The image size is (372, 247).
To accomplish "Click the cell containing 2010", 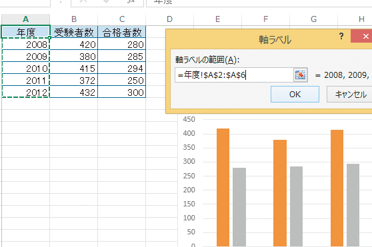I will click(x=25, y=68).
